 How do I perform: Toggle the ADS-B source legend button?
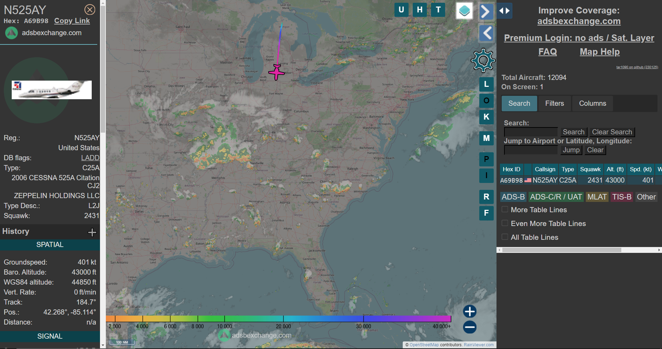[513, 197]
